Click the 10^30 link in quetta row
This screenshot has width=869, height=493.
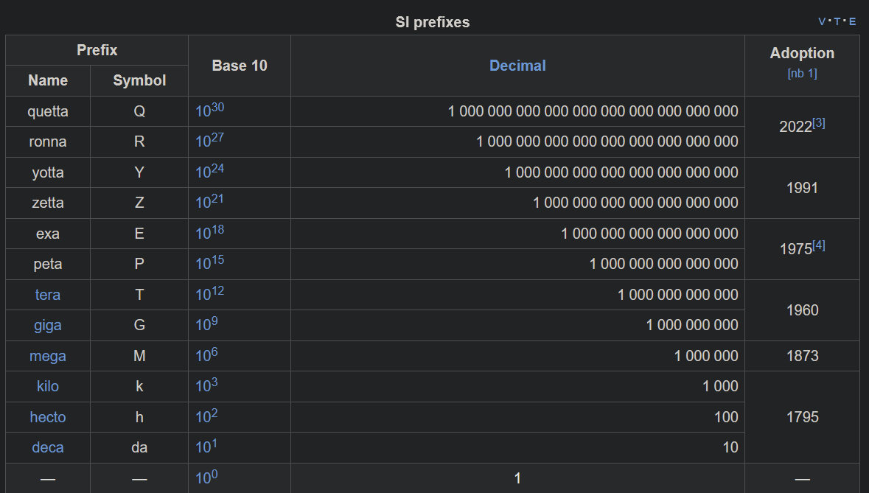[209, 110]
